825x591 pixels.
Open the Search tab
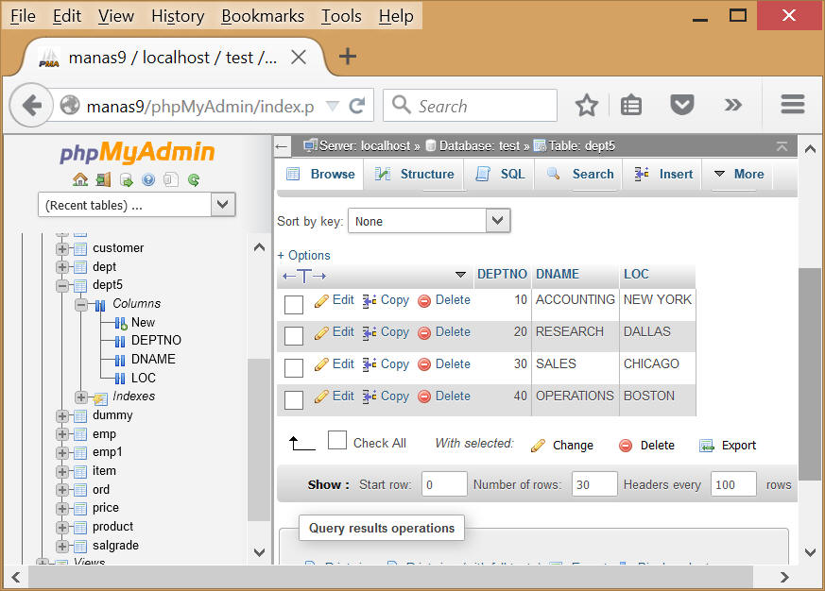pos(580,174)
